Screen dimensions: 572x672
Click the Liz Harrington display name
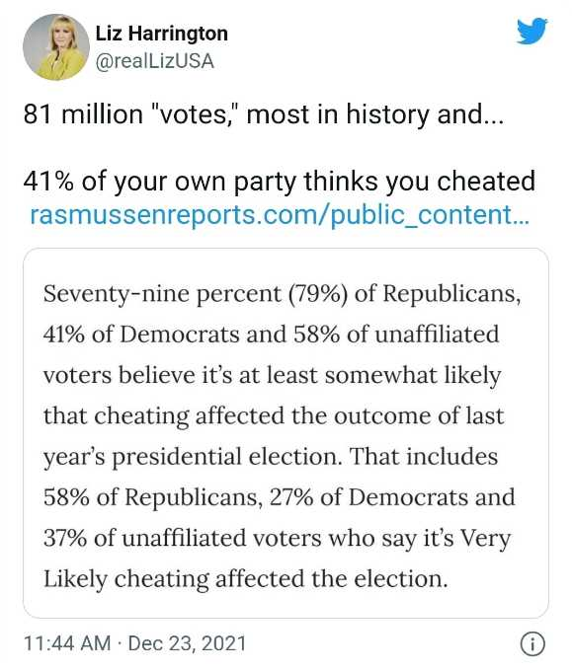[x=161, y=34]
